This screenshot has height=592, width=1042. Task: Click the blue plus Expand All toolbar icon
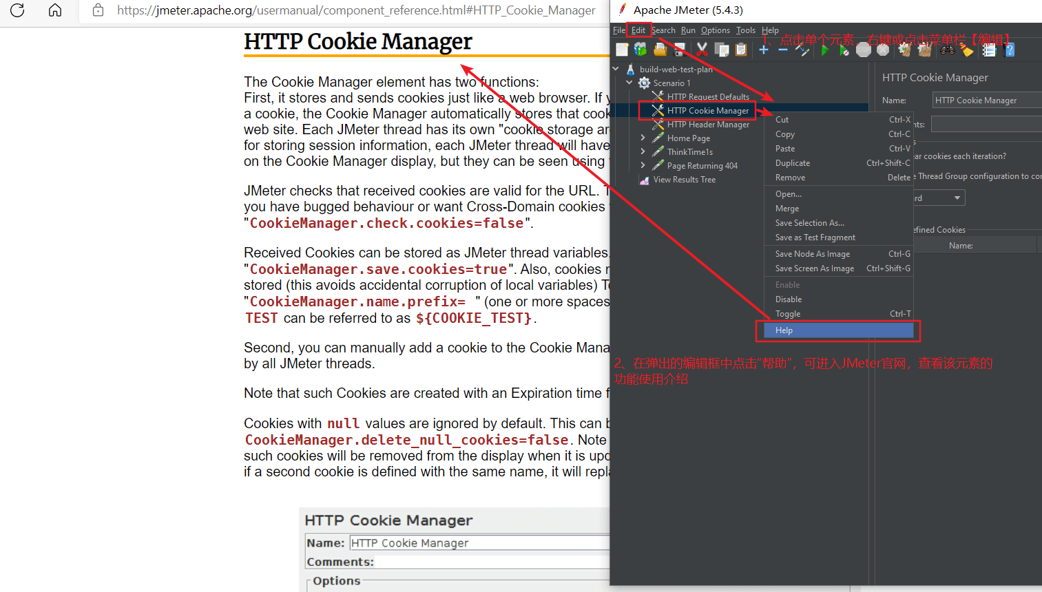(764, 50)
